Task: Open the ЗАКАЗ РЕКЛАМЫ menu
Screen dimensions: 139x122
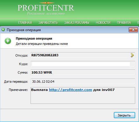Action: (x=77, y=23)
